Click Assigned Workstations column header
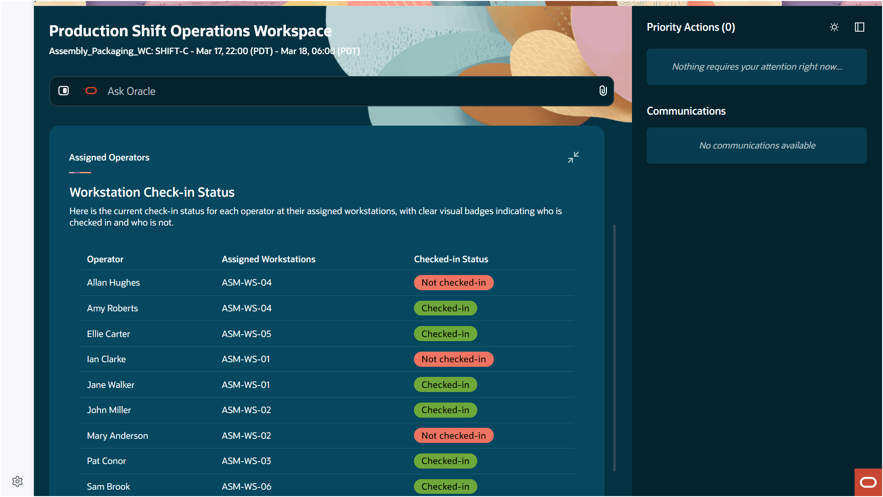This screenshot has width=883, height=497. 268,259
